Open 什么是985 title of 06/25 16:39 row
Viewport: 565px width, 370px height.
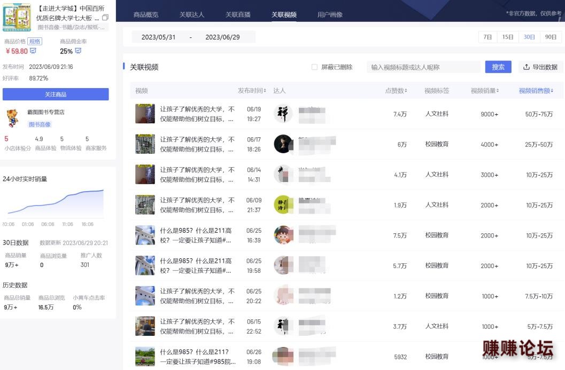pos(196,235)
